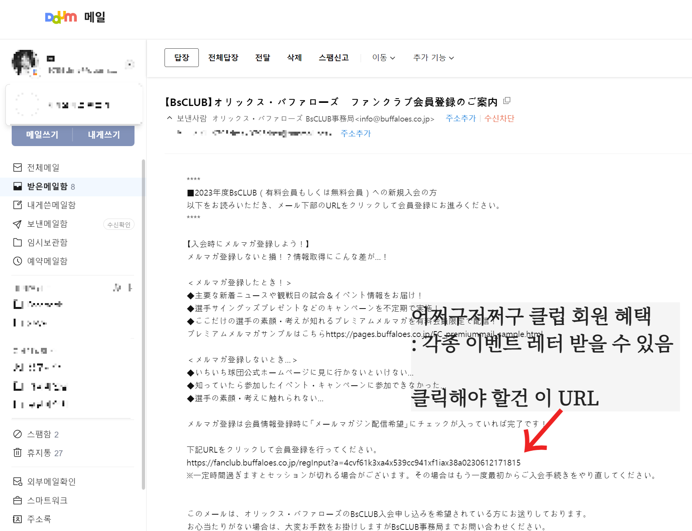Click the 주소록 contacts icon
The height and width of the screenshot is (531, 692).
18,519
